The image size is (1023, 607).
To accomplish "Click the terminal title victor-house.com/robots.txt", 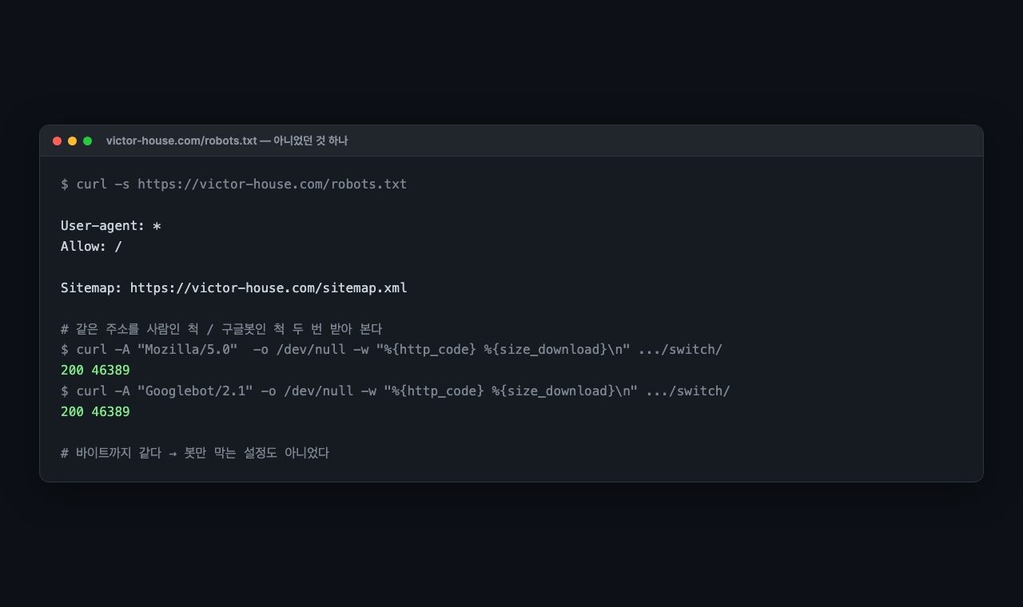I will [181, 141].
